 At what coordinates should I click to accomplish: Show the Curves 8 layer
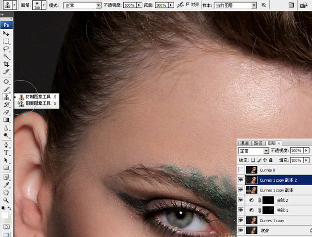tap(241, 170)
